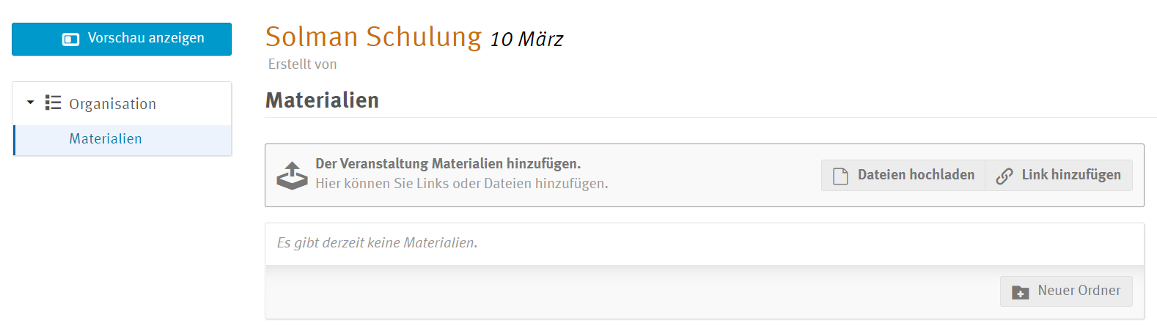Click the folder plus icon

pos(1020,292)
